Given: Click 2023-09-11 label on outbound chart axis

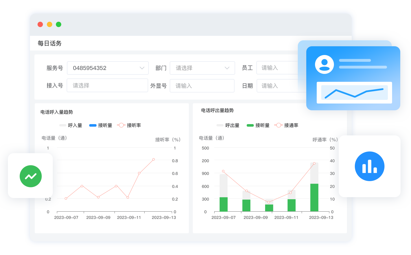Looking at the screenshot, I should [x=286, y=217].
